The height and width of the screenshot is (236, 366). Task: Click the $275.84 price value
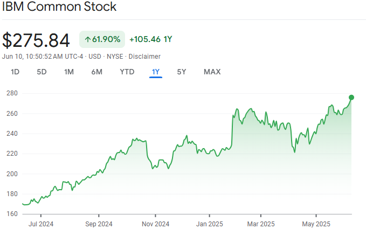point(36,40)
